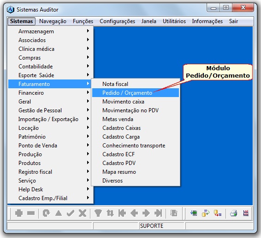The width and height of the screenshot is (261, 238).
Task: Click the chart report icon at toolbar end
Action: (x=246, y=213)
